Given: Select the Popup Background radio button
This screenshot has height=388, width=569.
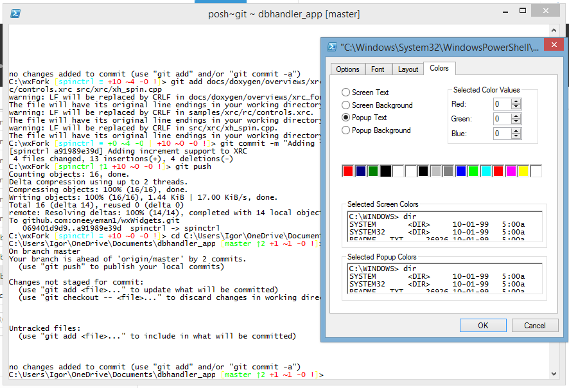Looking at the screenshot, I should [x=346, y=130].
